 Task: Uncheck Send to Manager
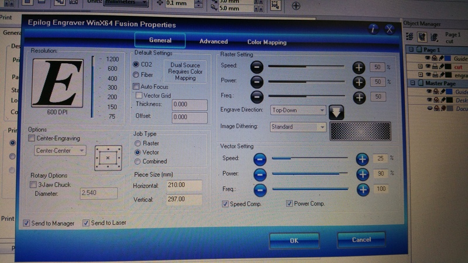click(x=26, y=223)
